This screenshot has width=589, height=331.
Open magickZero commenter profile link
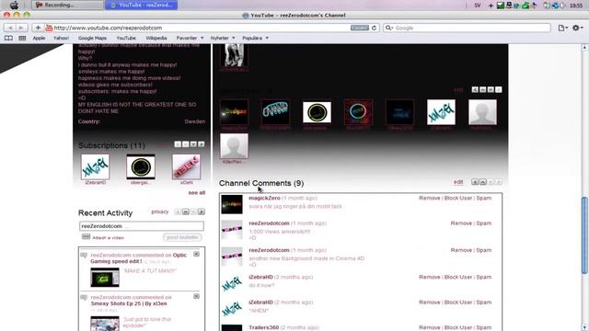[264, 198]
